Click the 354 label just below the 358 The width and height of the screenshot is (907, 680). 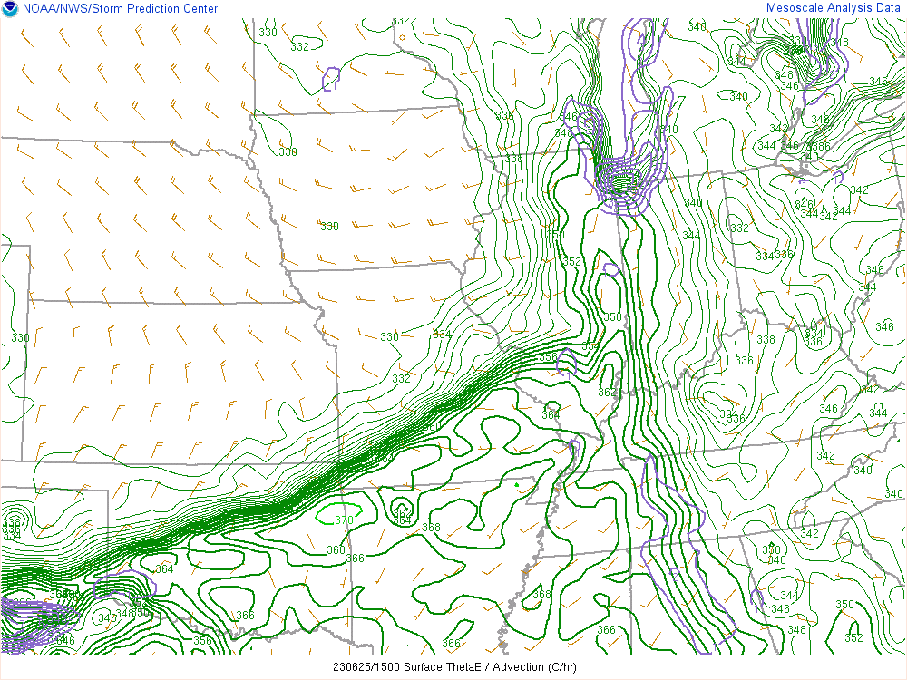[x=590, y=346]
